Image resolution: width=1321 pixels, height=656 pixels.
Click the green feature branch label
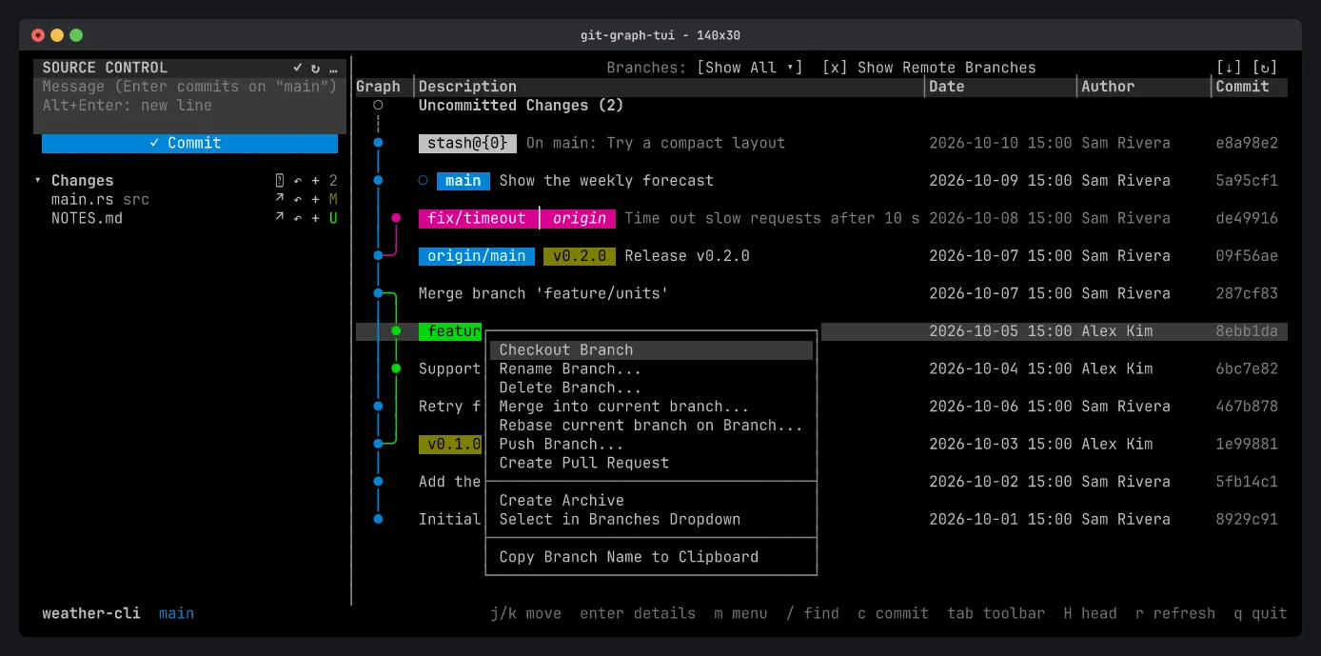click(x=450, y=331)
